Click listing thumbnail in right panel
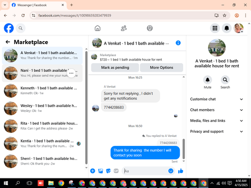Screen dimensions: 251x188 [217, 48]
